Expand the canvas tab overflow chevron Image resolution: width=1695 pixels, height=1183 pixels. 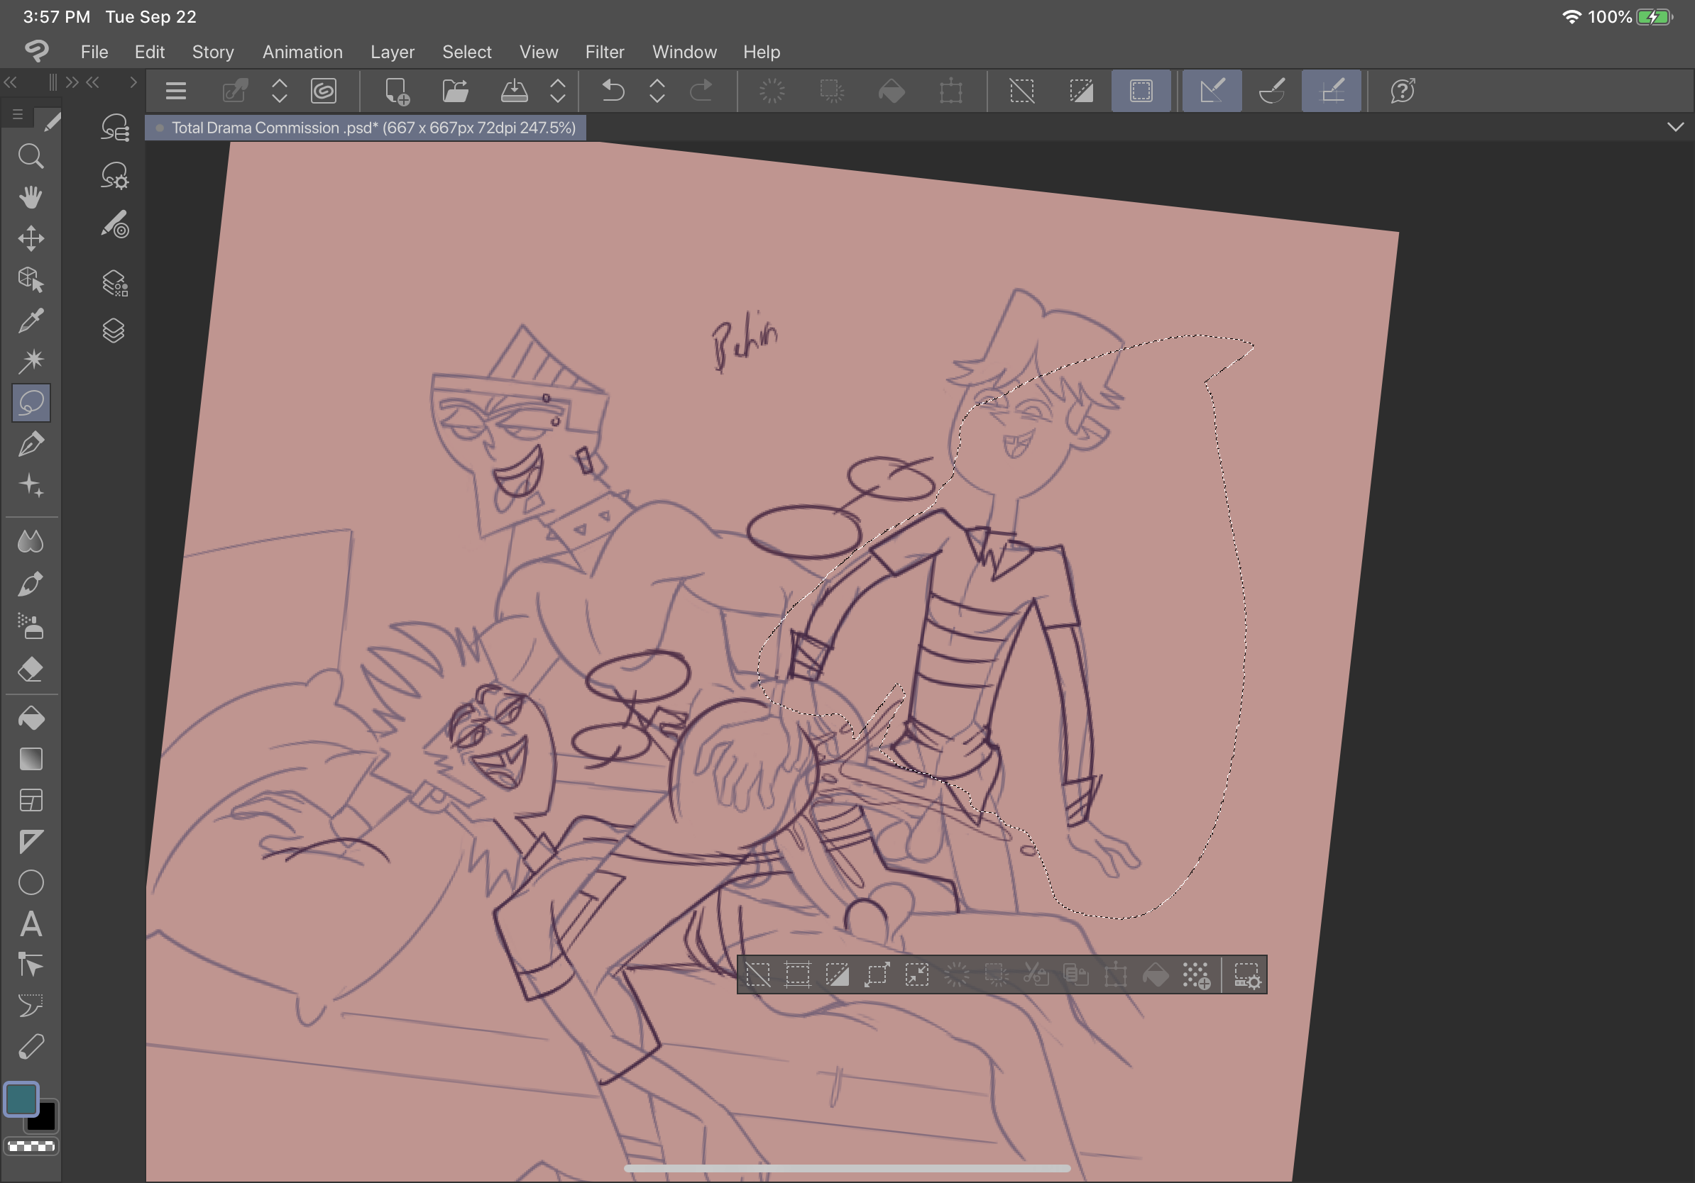(x=1675, y=128)
